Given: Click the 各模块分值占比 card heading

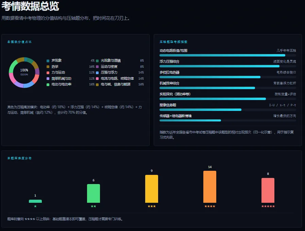Looking at the screenshot, I should click(19, 42).
